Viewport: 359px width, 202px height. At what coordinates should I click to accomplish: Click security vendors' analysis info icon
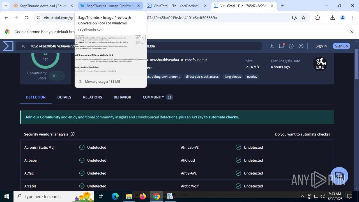coord(72,134)
